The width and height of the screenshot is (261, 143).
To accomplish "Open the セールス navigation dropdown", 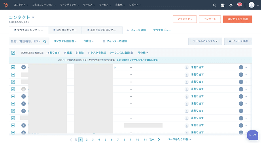I will (x=89, y=5).
